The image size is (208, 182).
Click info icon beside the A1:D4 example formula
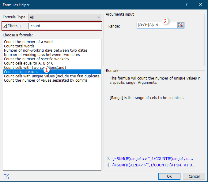pos(108,165)
